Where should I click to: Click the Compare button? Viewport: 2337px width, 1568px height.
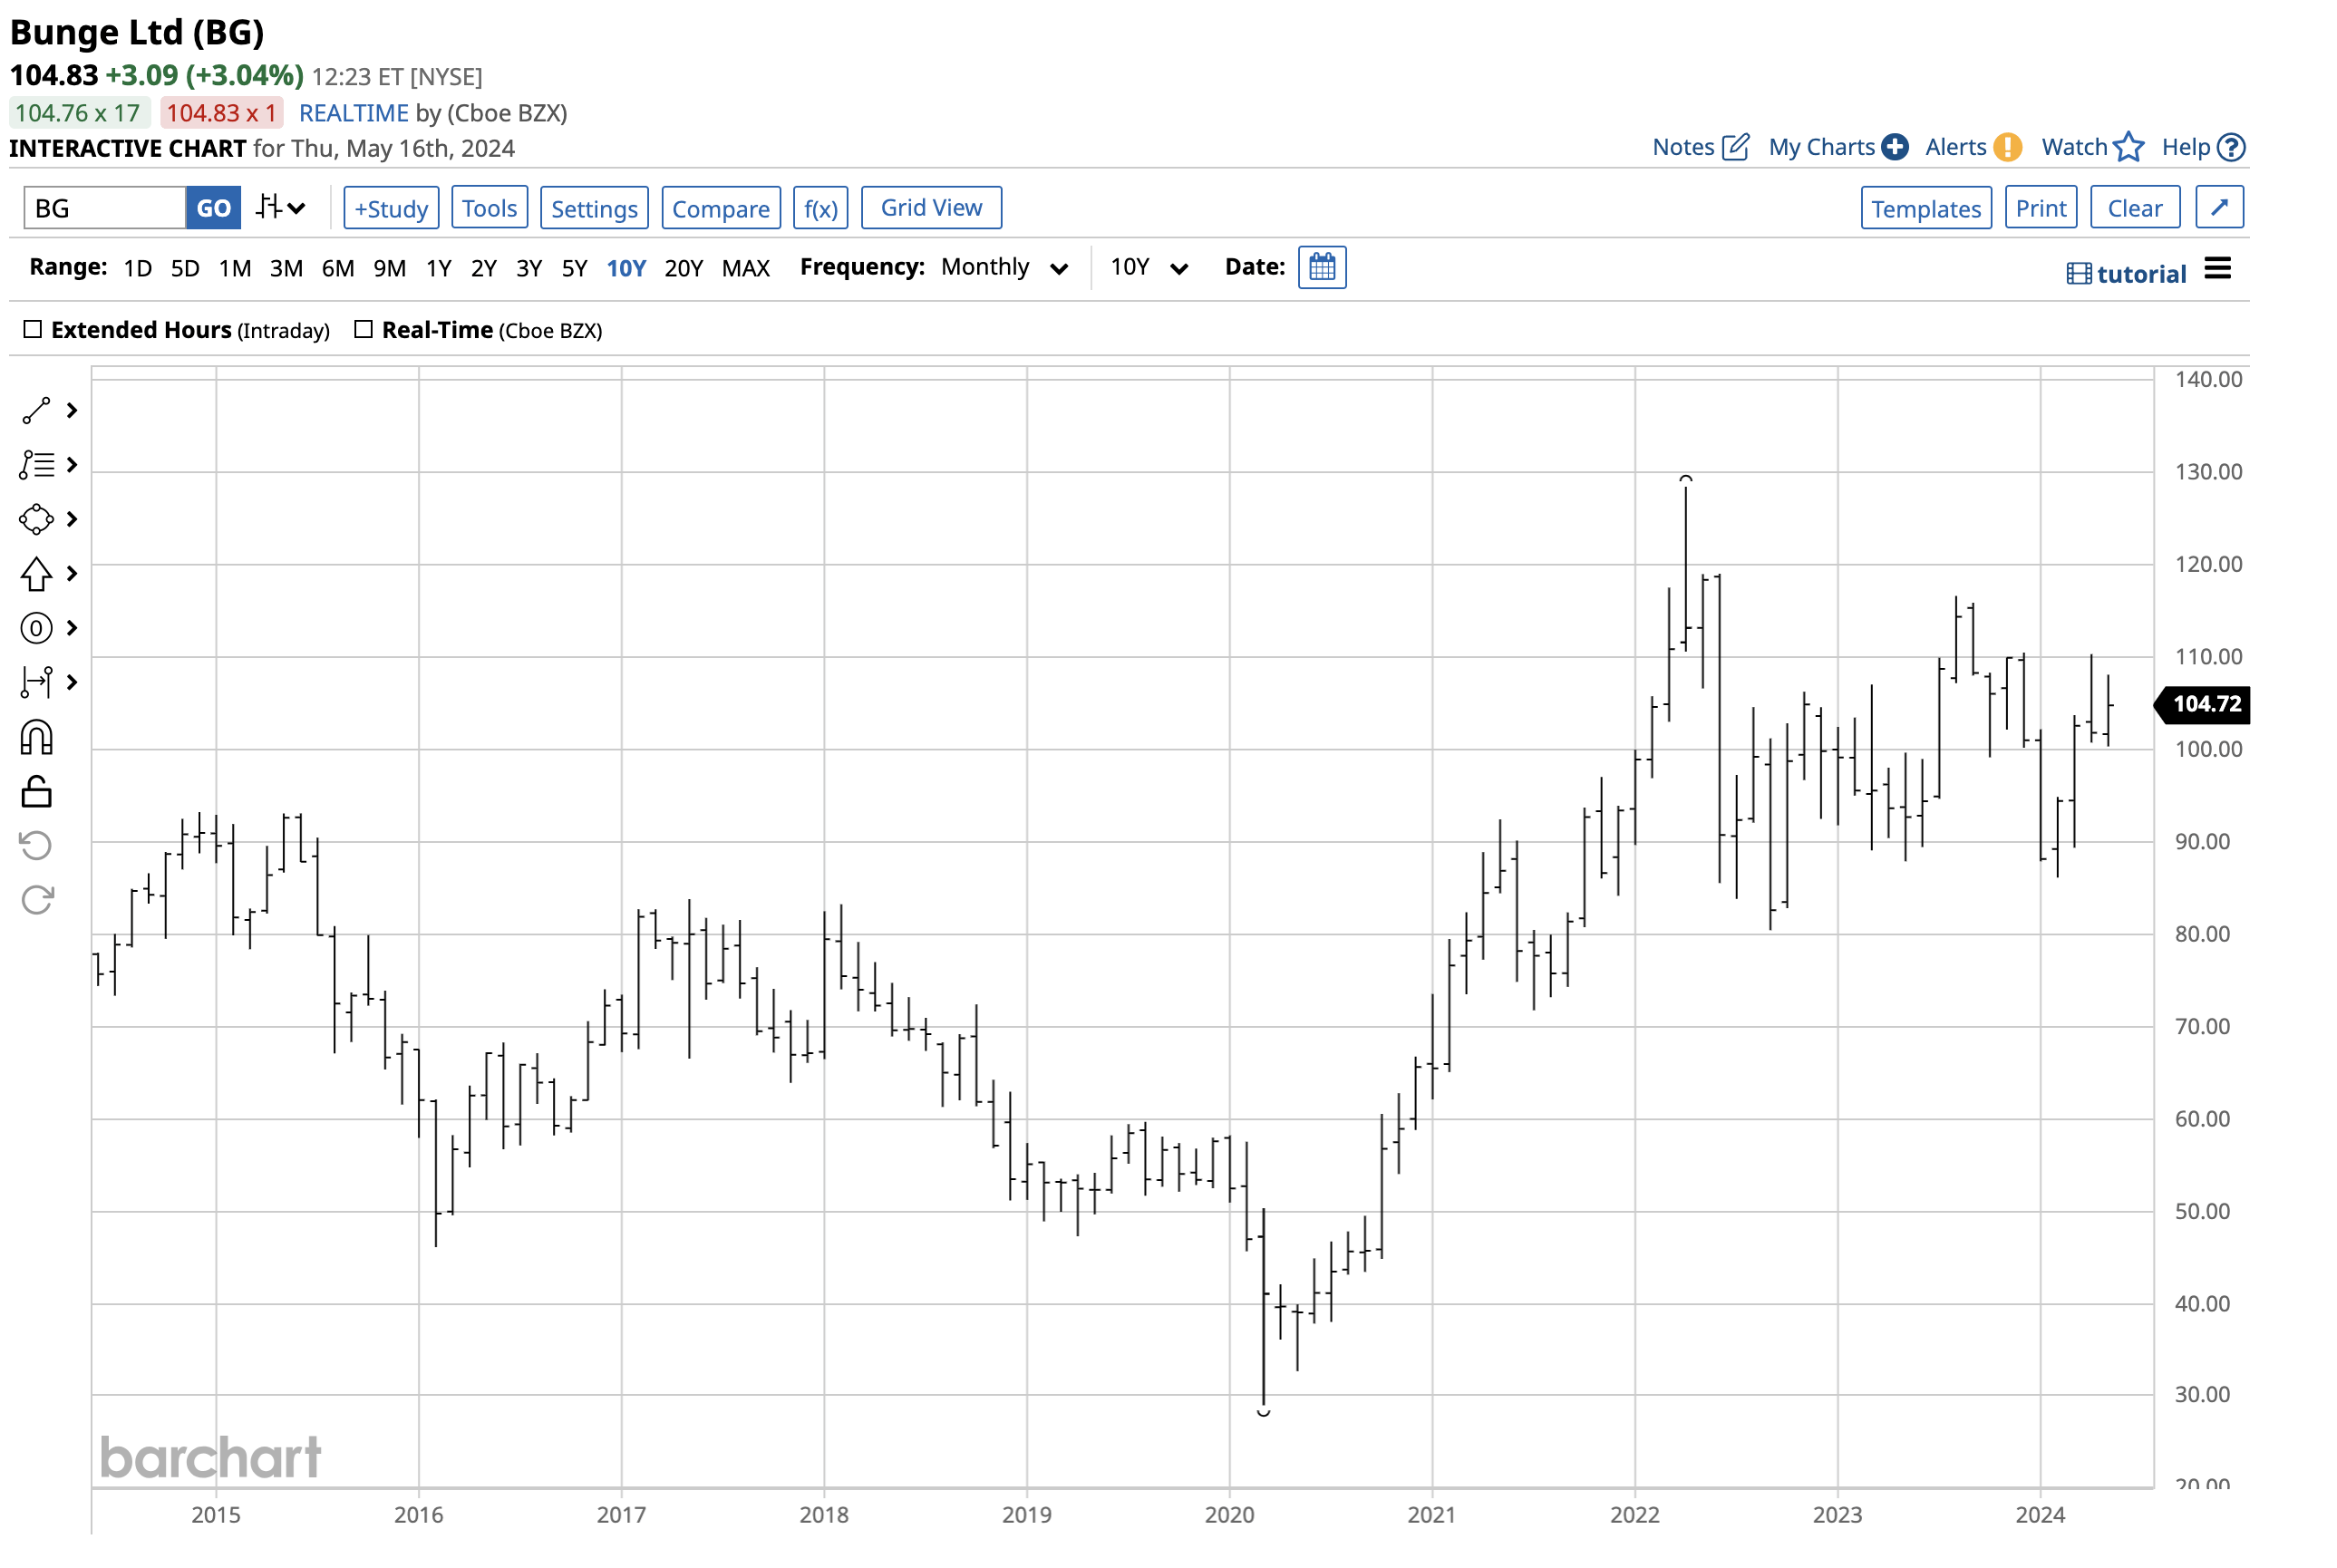click(x=721, y=207)
